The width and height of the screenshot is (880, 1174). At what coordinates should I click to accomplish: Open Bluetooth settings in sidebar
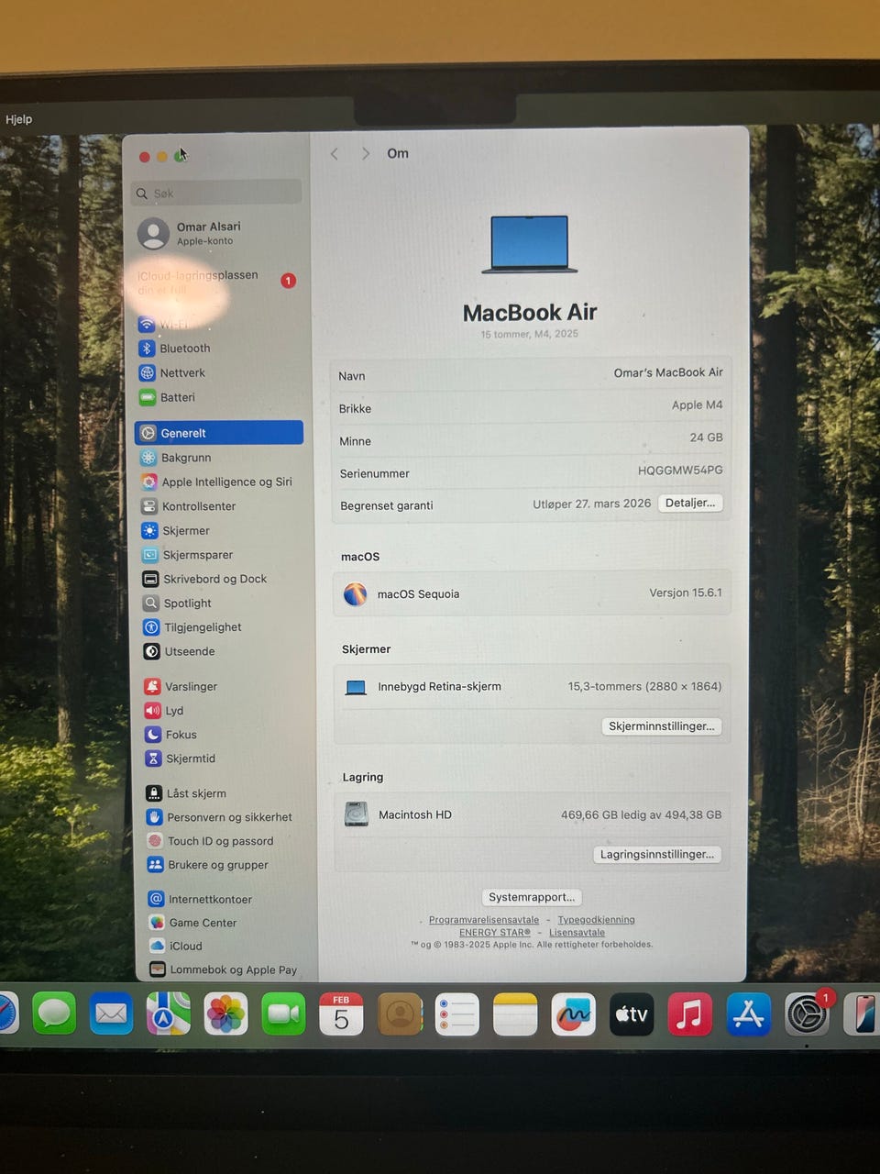(x=174, y=349)
